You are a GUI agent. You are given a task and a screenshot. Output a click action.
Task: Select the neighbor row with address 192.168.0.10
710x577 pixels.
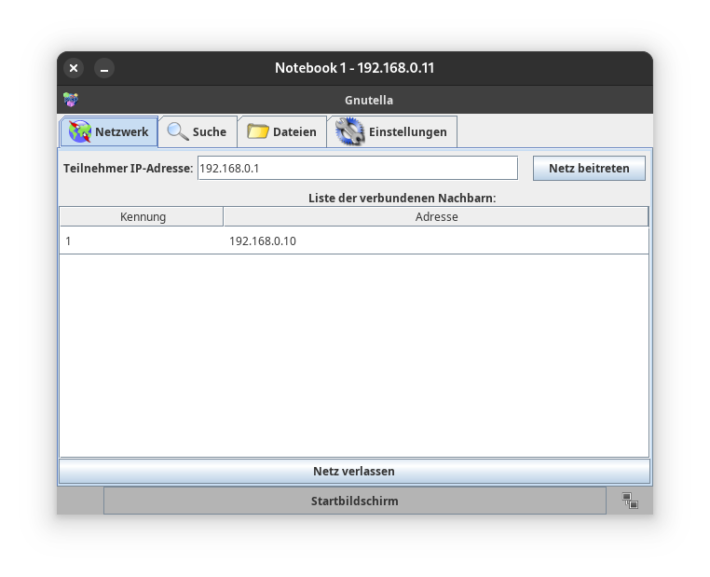(x=354, y=241)
